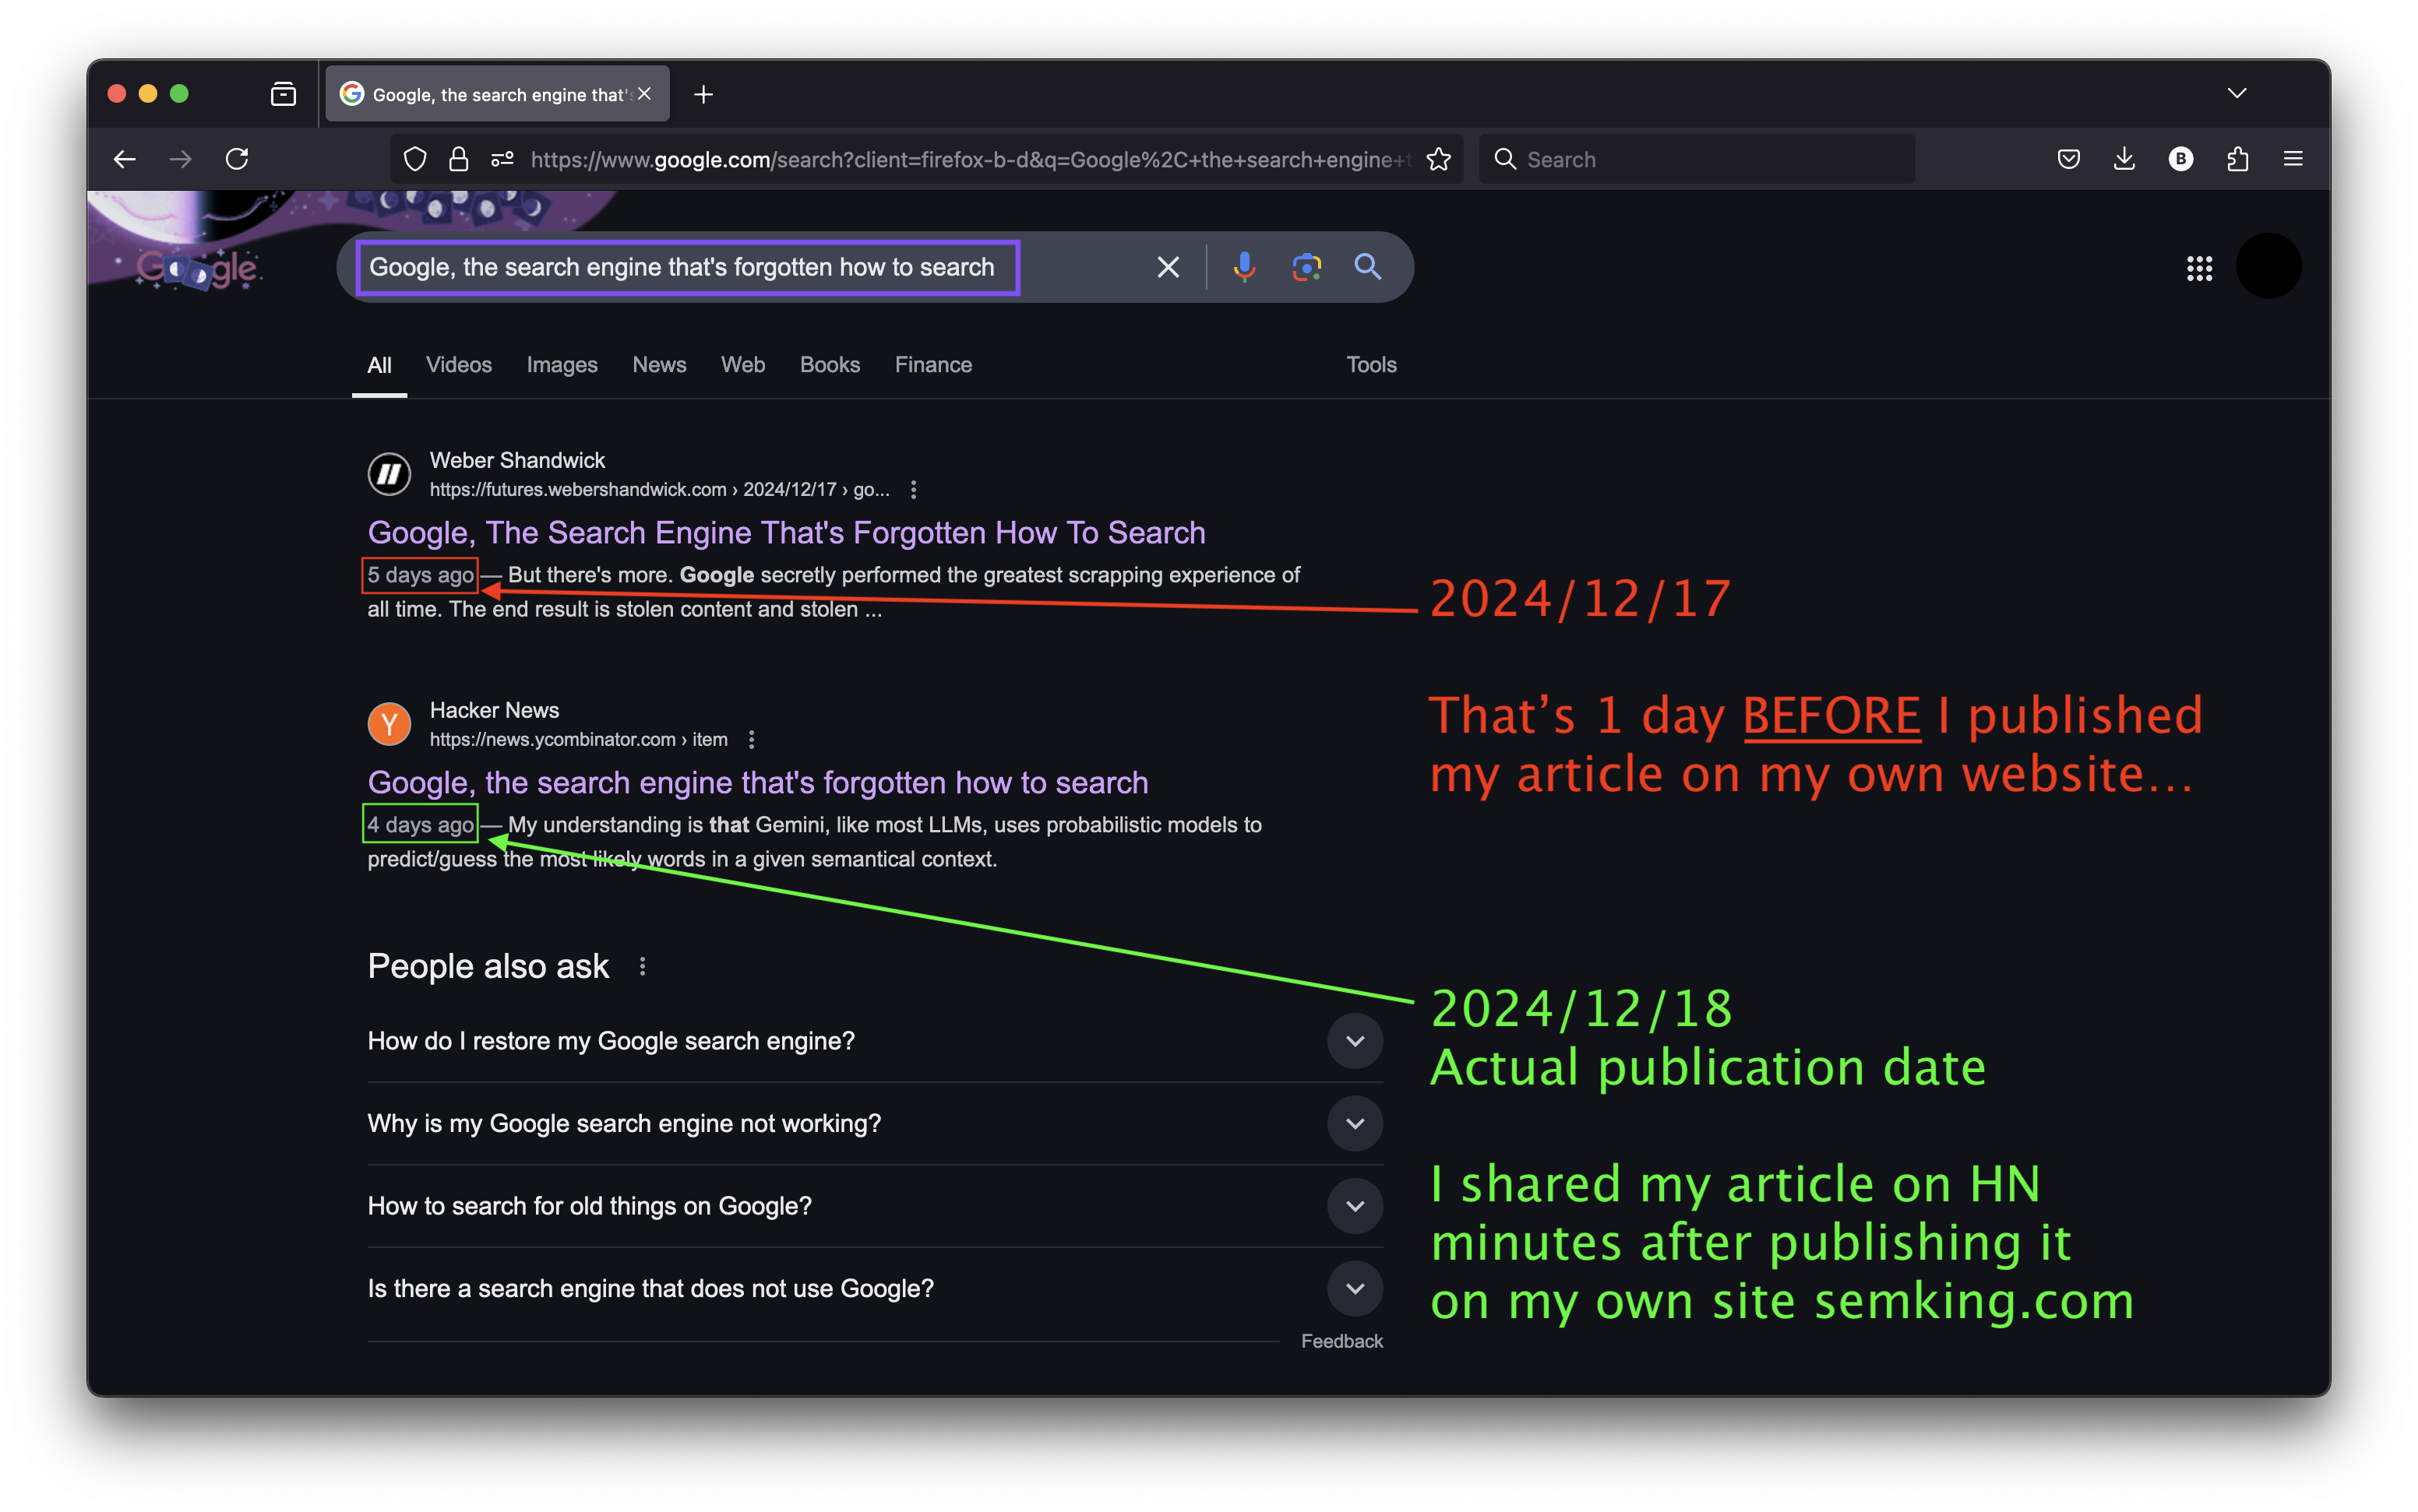This screenshot has width=2418, height=1512.
Task: Open the search Tools options
Action: click(x=1370, y=365)
